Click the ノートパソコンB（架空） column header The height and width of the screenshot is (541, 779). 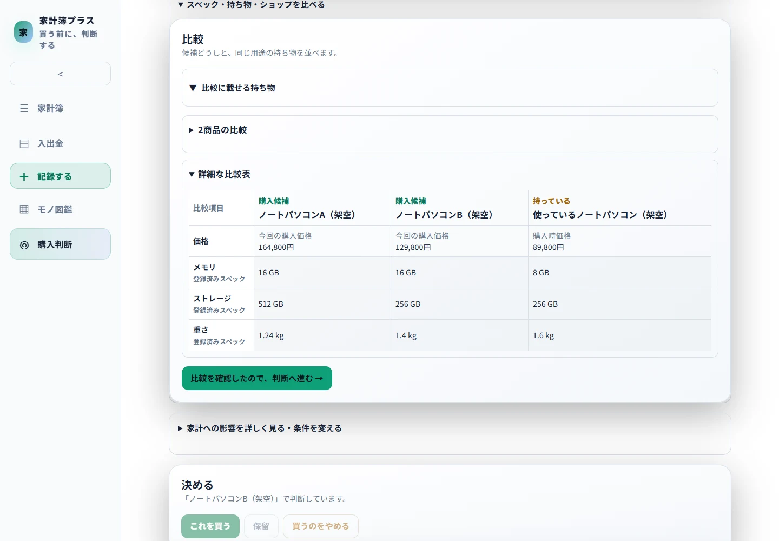(459, 208)
